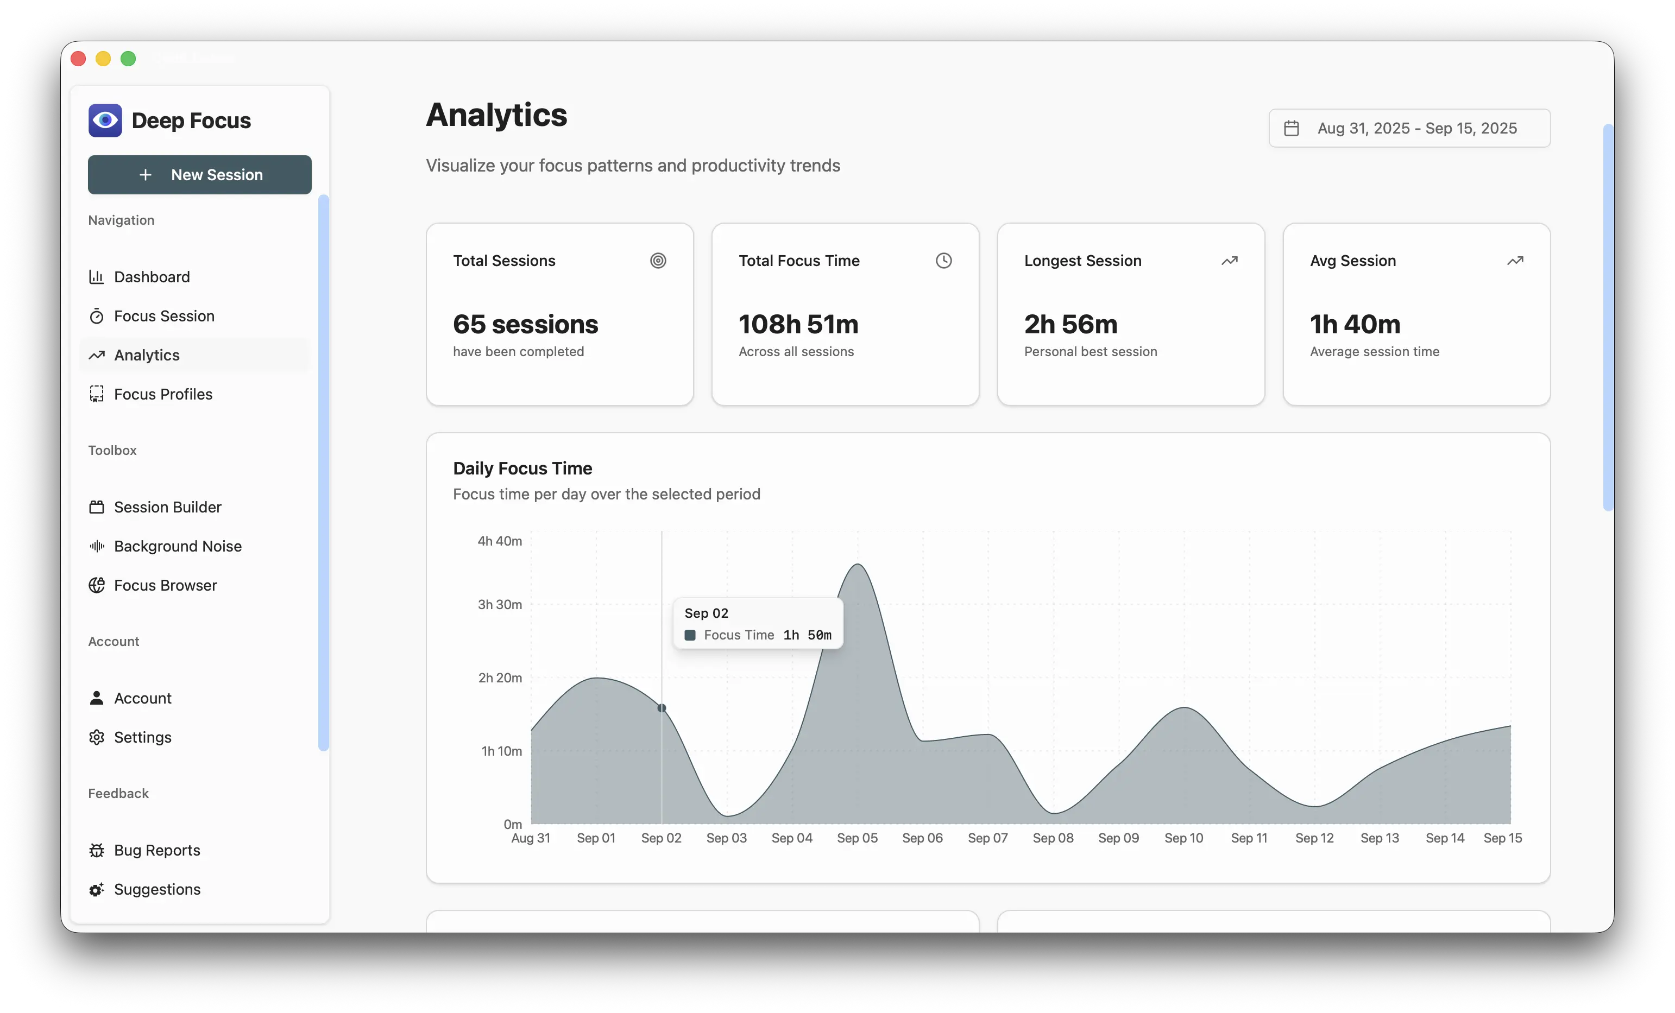Click the Focus Profiles icon in sidebar

97,394
